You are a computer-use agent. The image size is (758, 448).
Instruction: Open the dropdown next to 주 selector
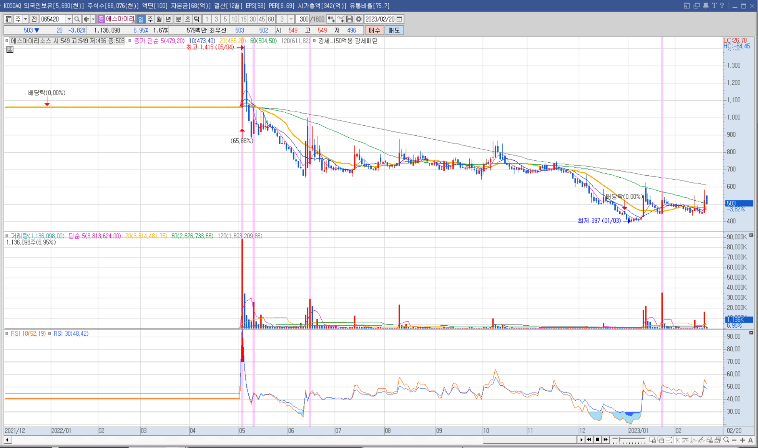click(x=25, y=19)
